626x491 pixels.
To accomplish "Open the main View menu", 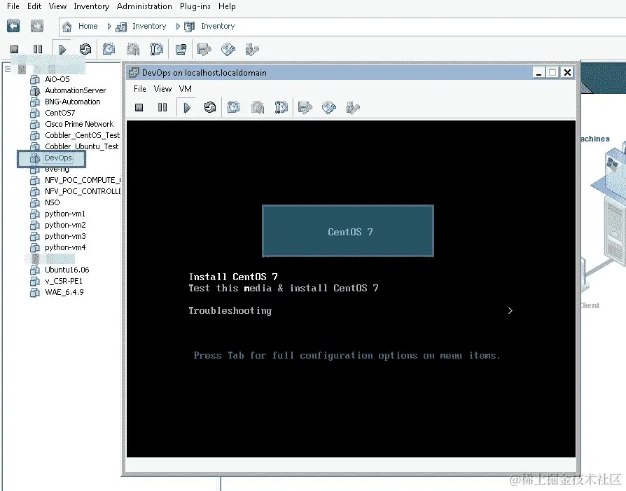I will [x=57, y=6].
